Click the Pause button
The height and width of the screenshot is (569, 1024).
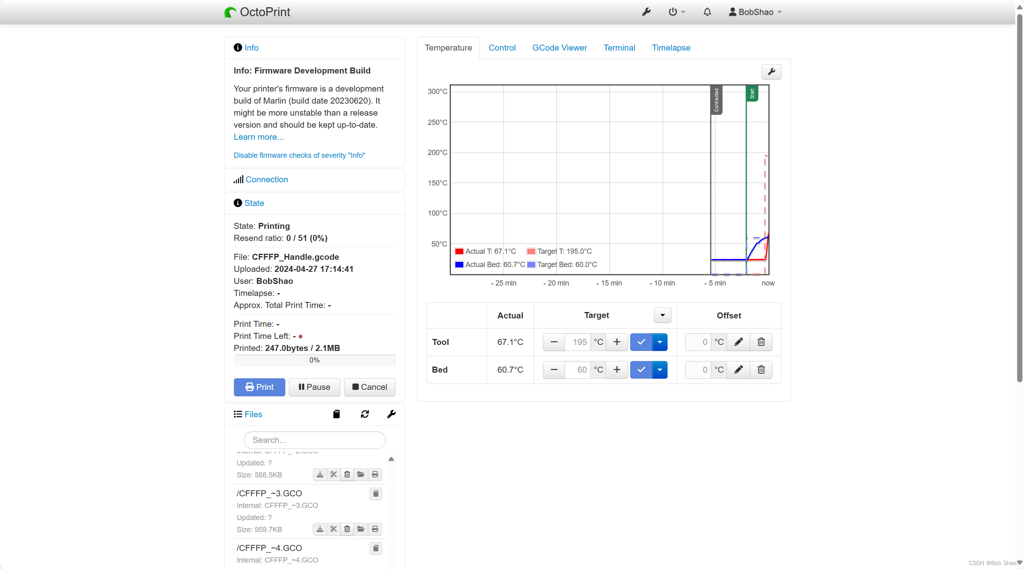pyautogui.click(x=314, y=387)
